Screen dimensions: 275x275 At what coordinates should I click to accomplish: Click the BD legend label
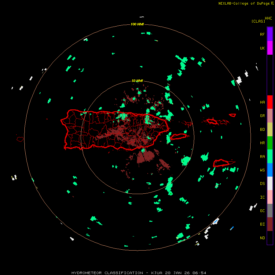tap(262, 130)
